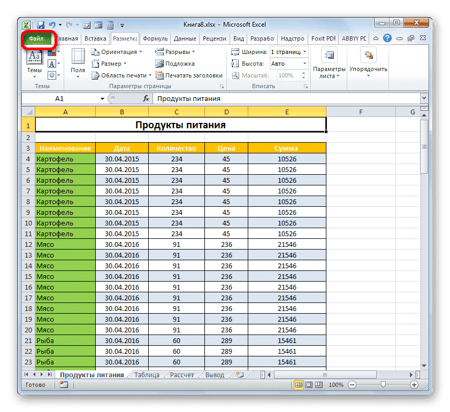Viewport: 450px width, 412px height.
Task: Click Save on the Quick Access Toolbar
Action: (x=40, y=25)
